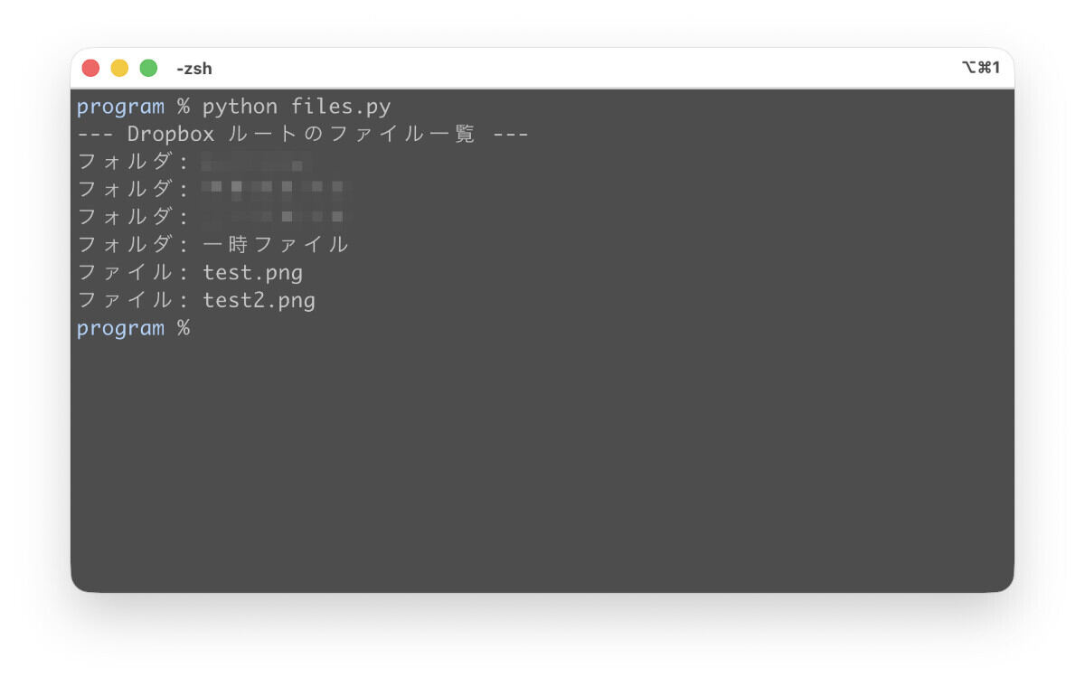Click the blue program prompt text
Image resolution: width=1085 pixels, height=686 pixels.
(x=120, y=107)
